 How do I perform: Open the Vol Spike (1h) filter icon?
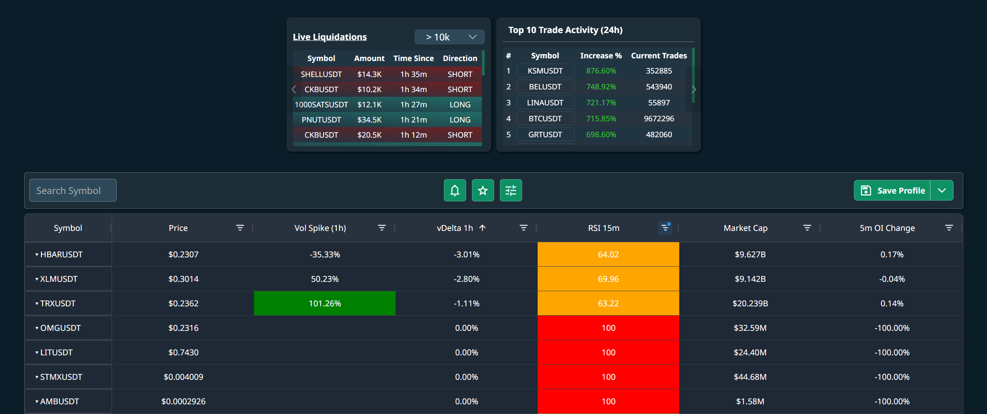[382, 228]
